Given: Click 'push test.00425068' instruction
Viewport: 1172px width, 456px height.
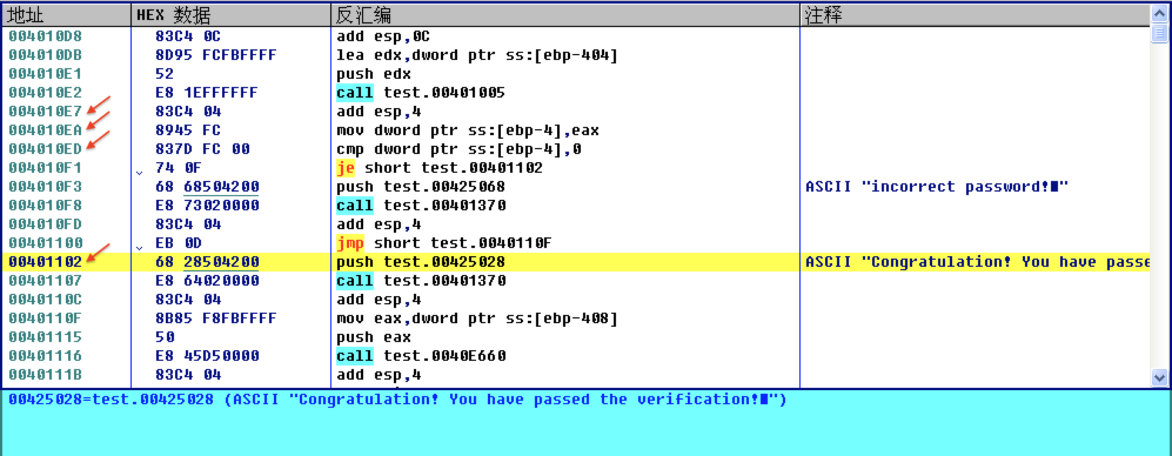Looking at the screenshot, I should coord(420,187).
